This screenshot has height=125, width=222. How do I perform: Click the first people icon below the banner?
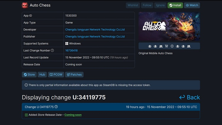click(x=150, y=46)
